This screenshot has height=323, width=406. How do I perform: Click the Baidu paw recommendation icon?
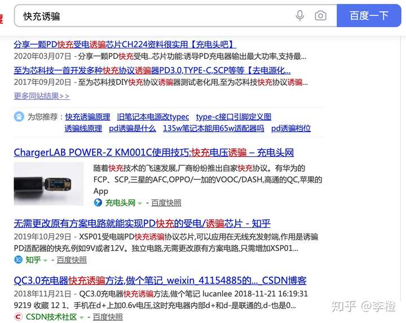click(19, 117)
